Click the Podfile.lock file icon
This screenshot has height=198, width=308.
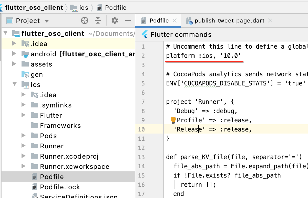[x=34, y=187]
